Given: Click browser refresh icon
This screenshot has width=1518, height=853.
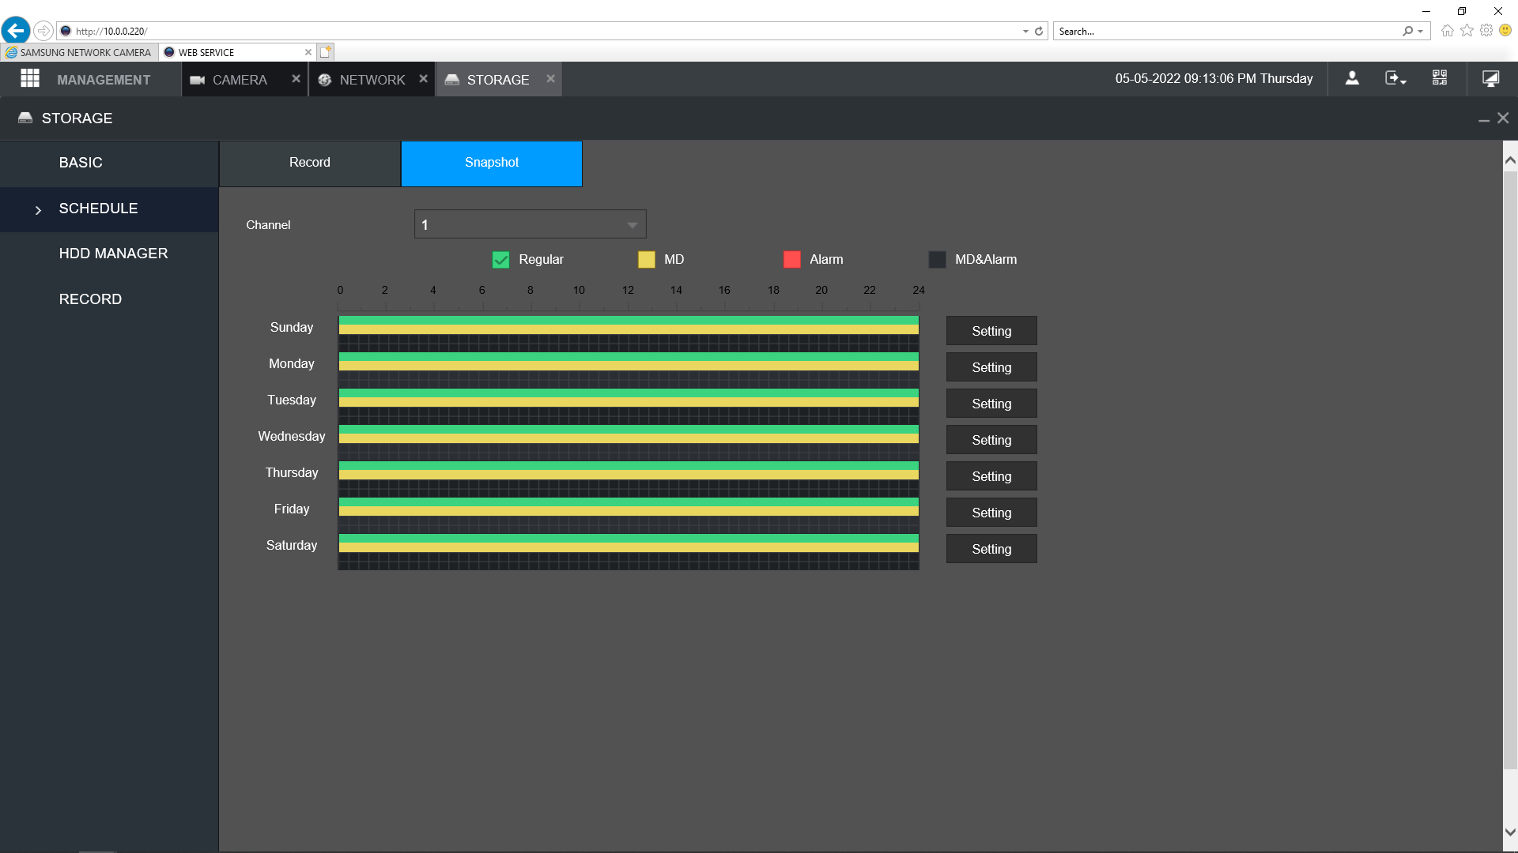Looking at the screenshot, I should pyautogui.click(x=1039, y=32).
